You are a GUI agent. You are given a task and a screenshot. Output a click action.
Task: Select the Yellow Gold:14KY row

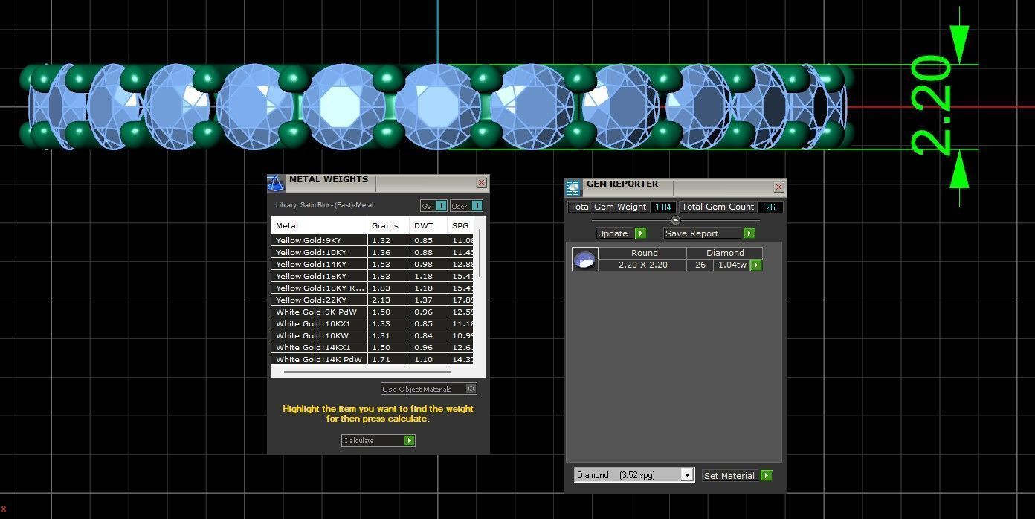click(372, 264)
